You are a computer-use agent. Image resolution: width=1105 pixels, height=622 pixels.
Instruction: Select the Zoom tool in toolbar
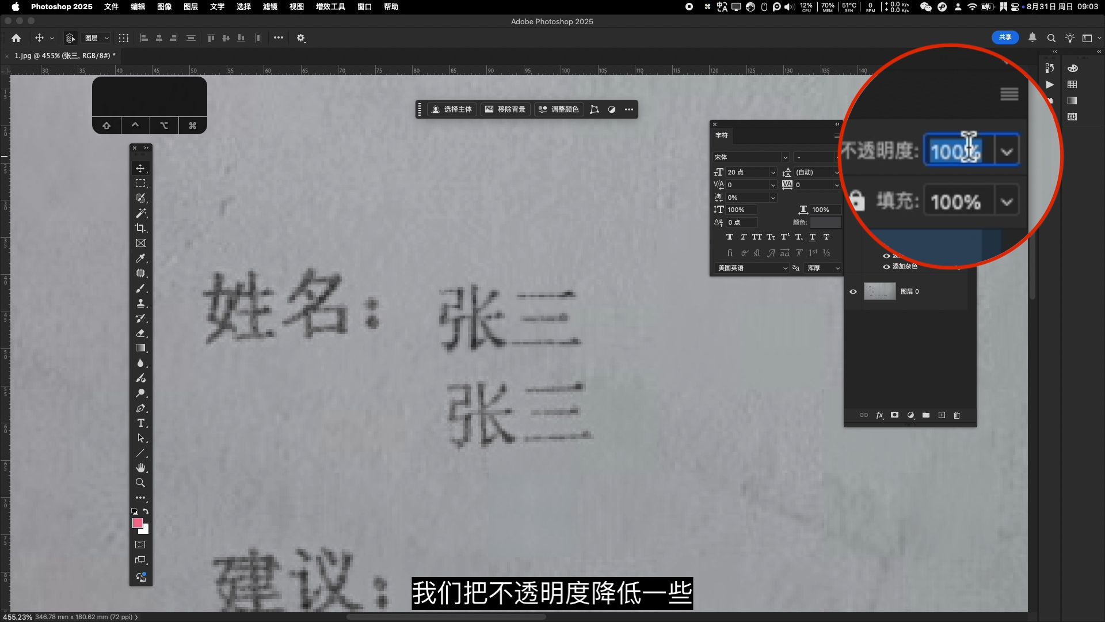(x=140, y=483)
